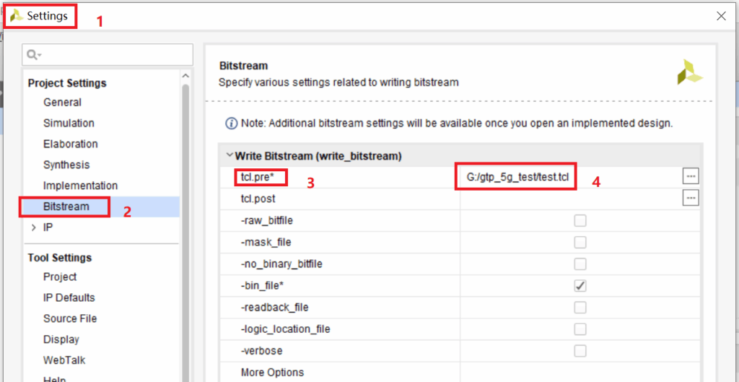The height and width of the screenshot is (382, 739).
Task: Select Synthesis in Project Settings
Action: point(66,165)
